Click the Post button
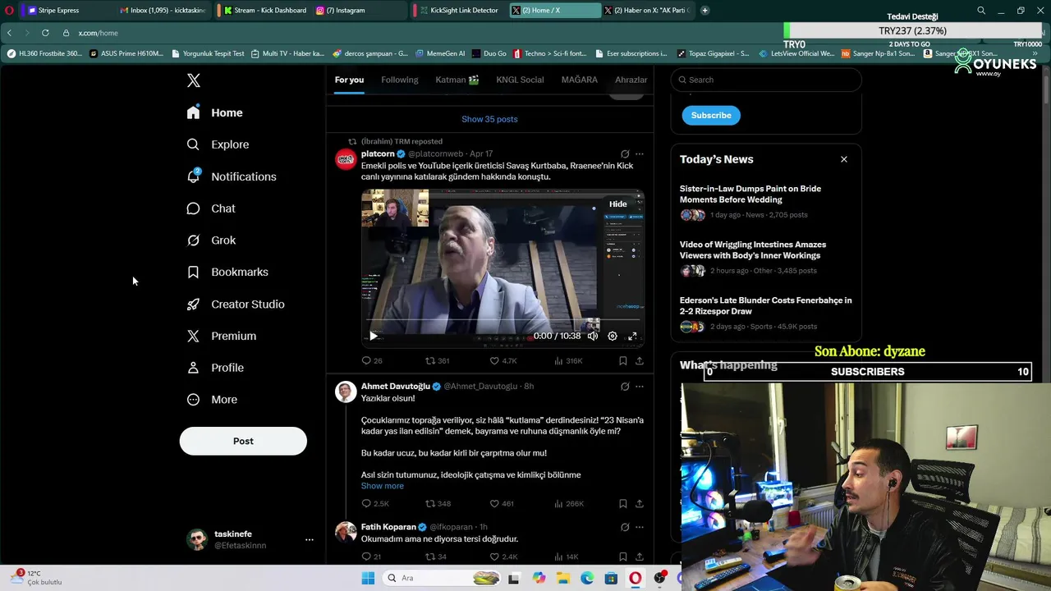The width and height of the screenshot is (1051, 591). (243, 441)
